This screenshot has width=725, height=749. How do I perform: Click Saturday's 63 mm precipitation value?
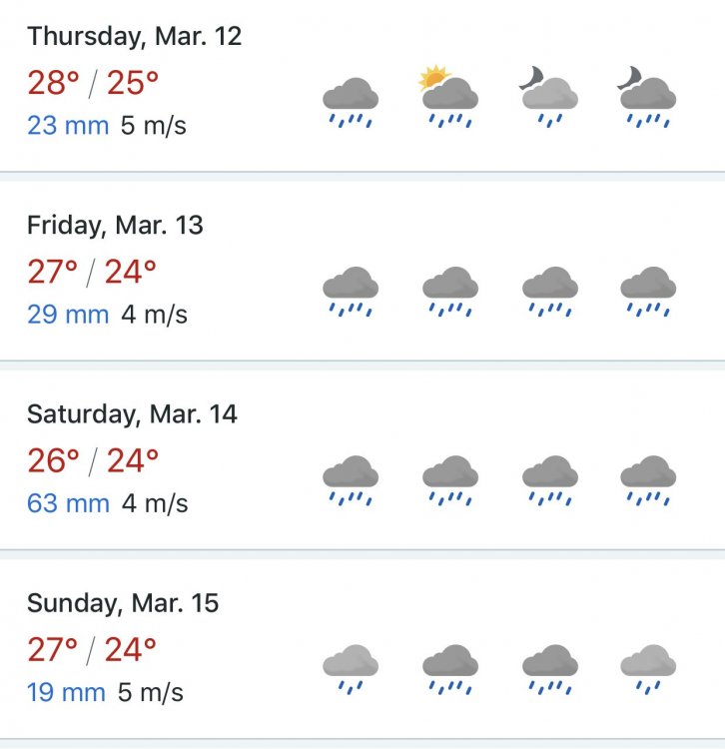pyautogui.click(x=68, y=503)
